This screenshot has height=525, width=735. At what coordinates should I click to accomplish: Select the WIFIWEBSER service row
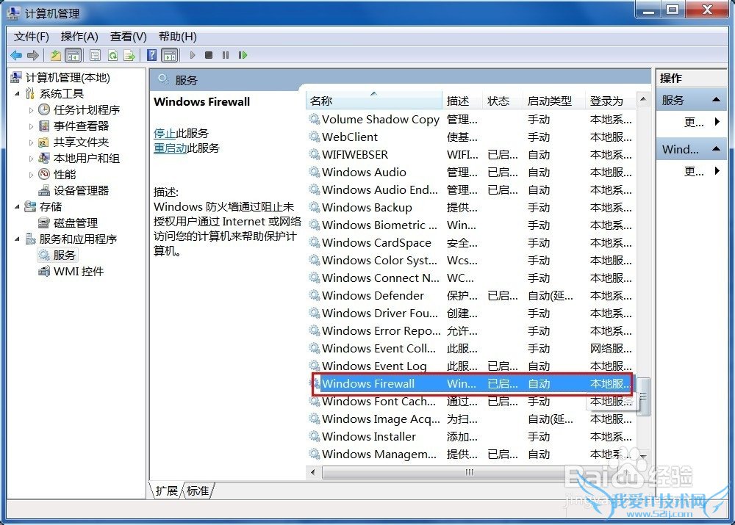pyautogui.click(x=471, y=154)
